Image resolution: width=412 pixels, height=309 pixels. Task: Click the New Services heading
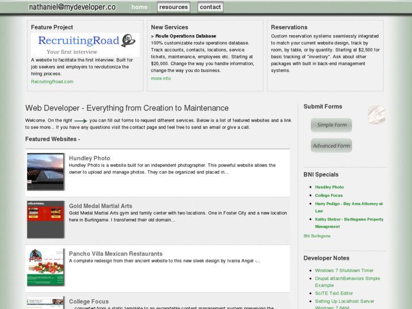[x=169, y=27]
